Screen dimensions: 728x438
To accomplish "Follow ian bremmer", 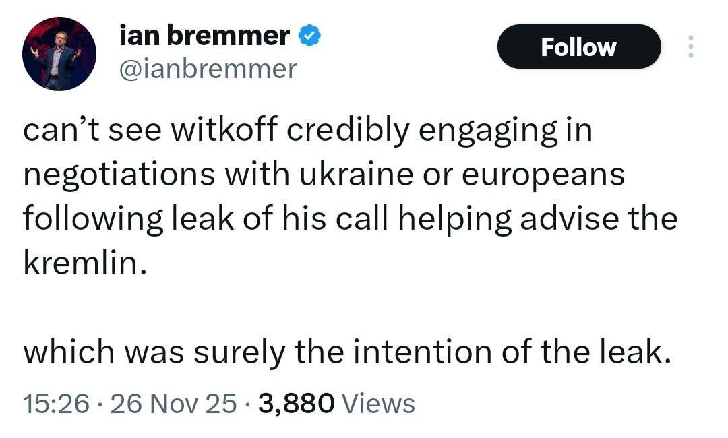I will pos(578,47).
